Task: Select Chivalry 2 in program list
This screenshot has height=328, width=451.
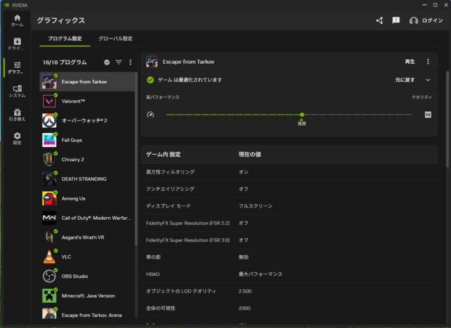Action: point(87,160)
